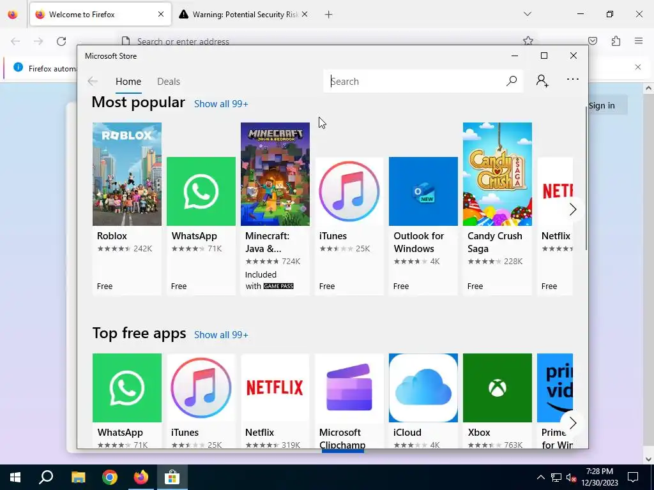The height and width of the screenshot is (490, 654).
Task: Click the Store sign-in account icon
Action: click(x=542, y=81)
